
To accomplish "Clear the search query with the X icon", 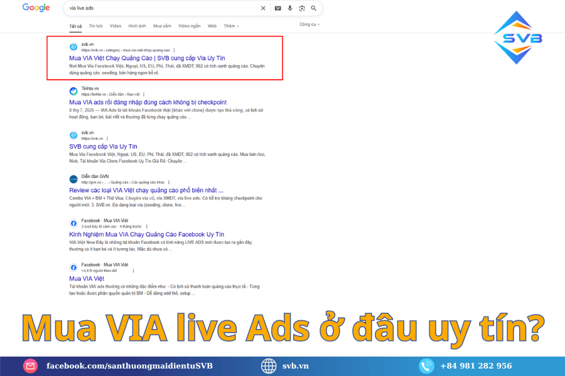I will click(x=262, y=8).
